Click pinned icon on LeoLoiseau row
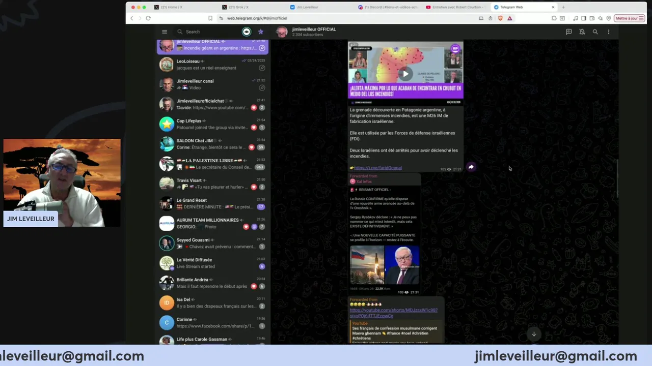 point(262,68)
